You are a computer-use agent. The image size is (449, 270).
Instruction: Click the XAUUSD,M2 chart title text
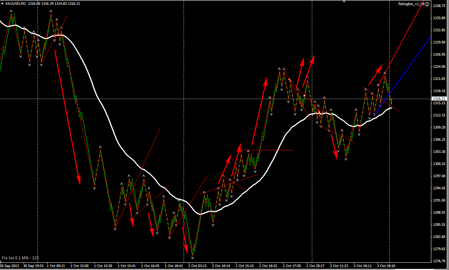[15, 3]
